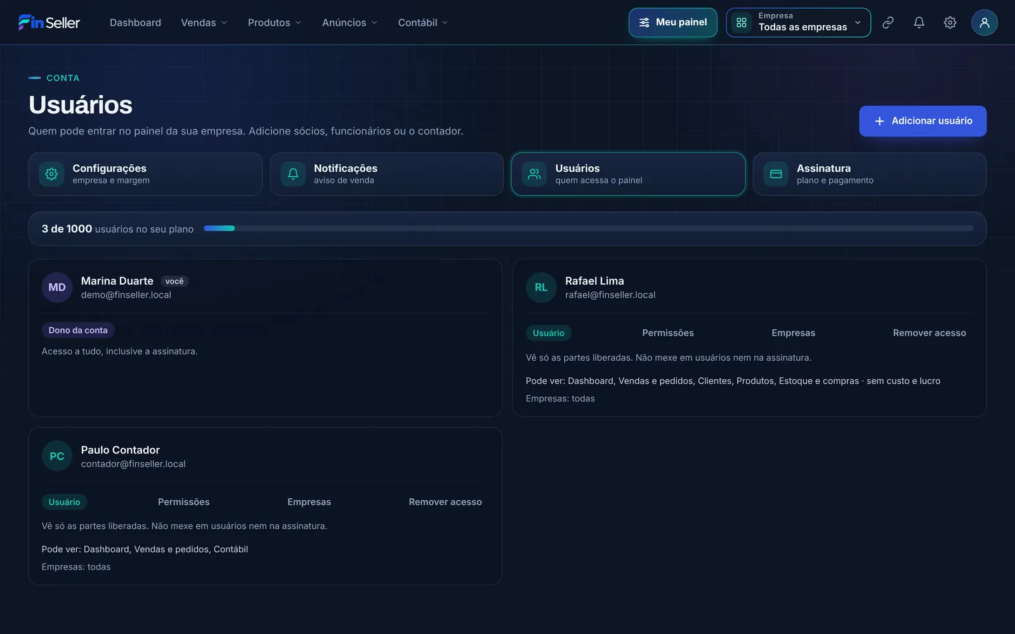Remove Rafael Lima's access
This screenshot has height=634, width=1015.
929,333
